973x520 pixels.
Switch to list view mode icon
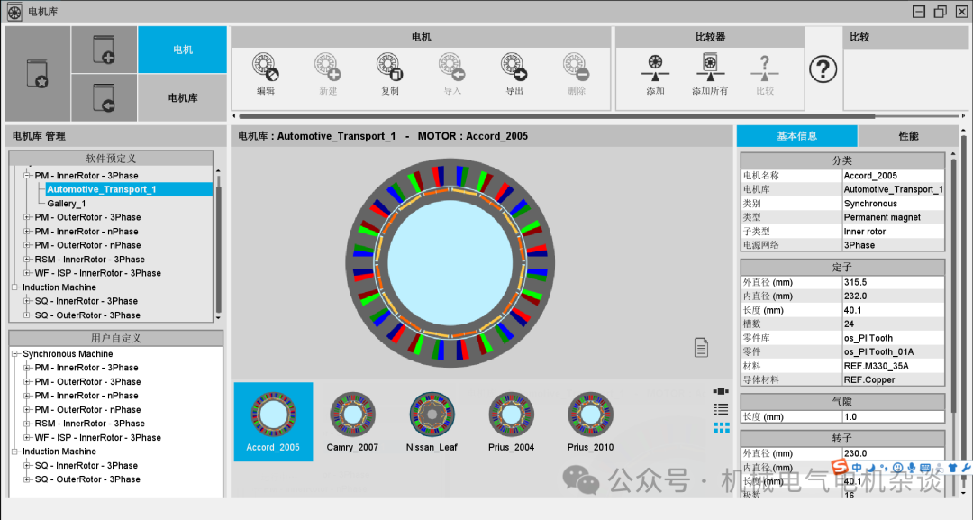click(x=721, y=409)
